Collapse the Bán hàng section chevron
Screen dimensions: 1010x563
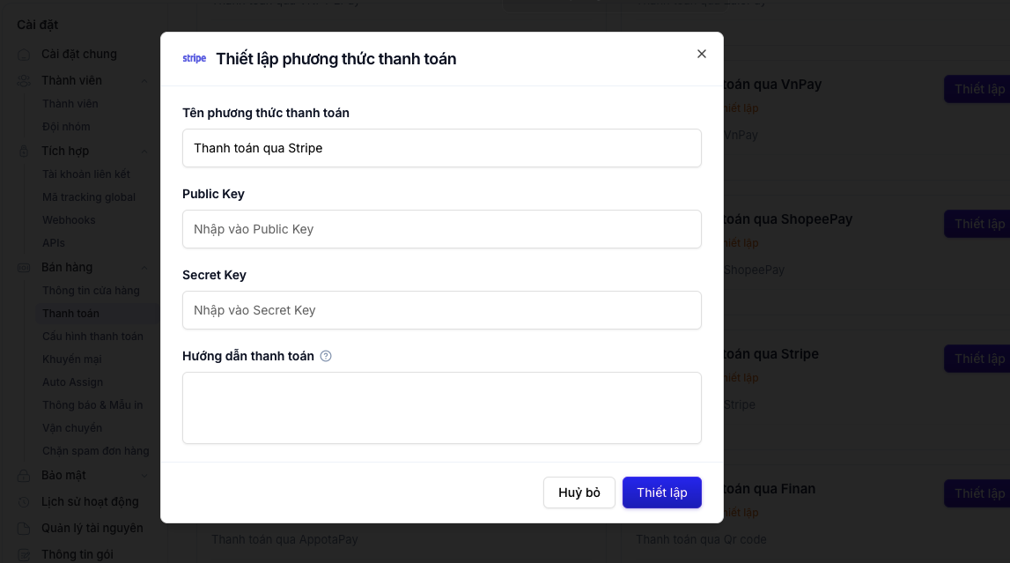tap(144, 268)
